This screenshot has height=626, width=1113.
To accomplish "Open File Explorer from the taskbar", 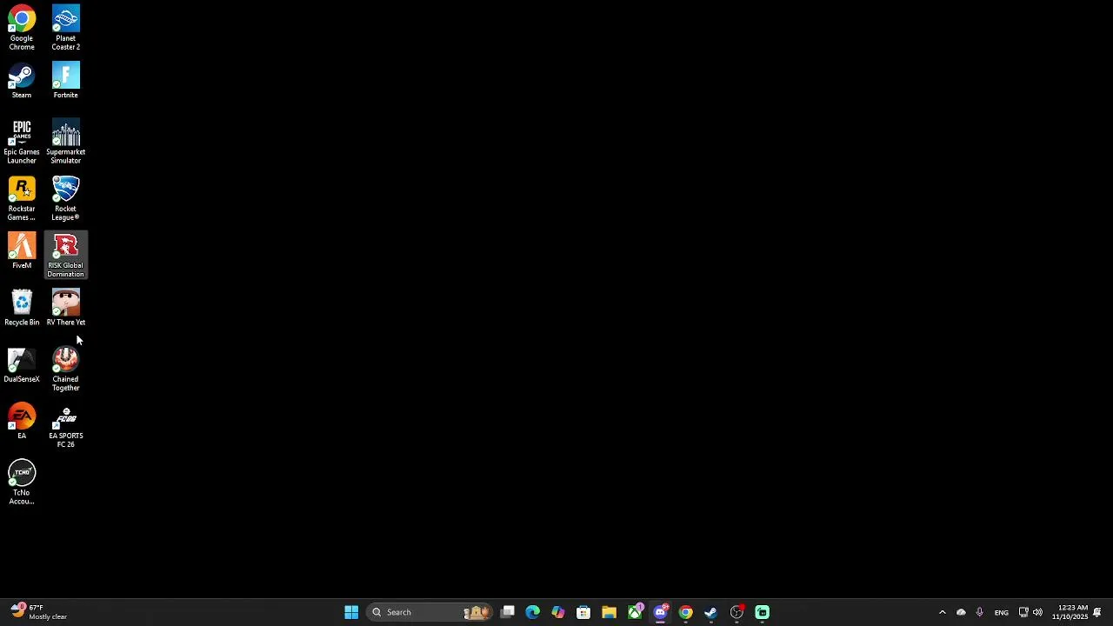I will pyautogui.click(x=609, y=612).
